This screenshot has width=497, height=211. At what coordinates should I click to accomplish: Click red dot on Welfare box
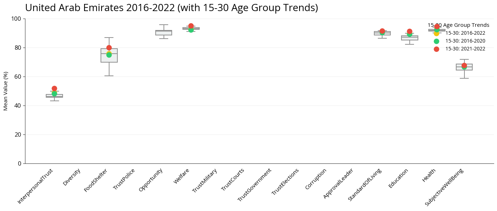[191, 26]
